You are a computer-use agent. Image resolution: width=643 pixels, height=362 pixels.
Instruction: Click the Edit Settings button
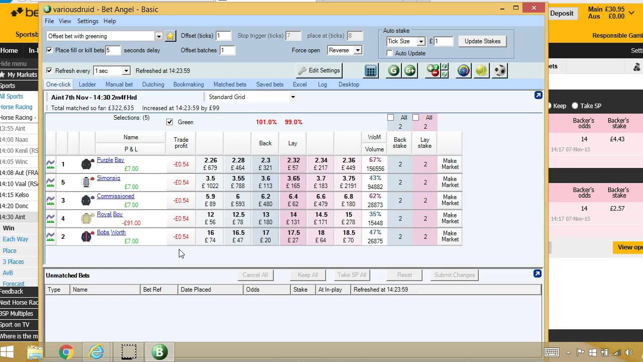(319, 71)
